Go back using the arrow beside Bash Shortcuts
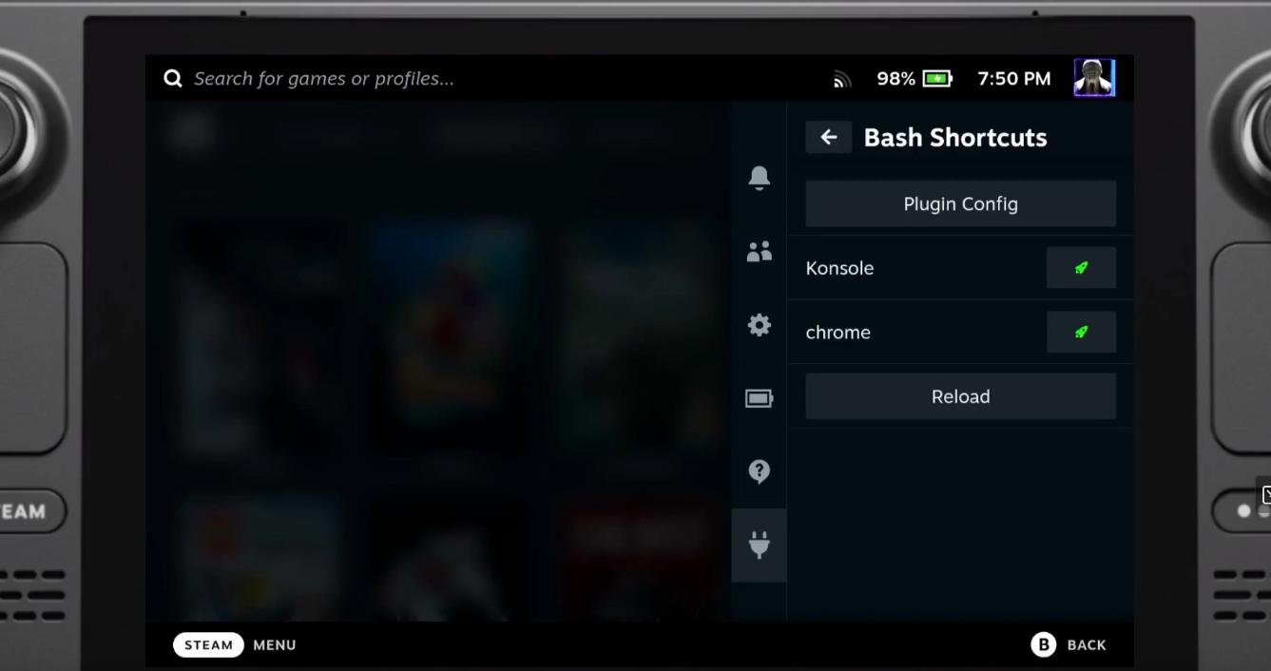Viewport: 1271px width, 671px height. (x=829, y=137)
